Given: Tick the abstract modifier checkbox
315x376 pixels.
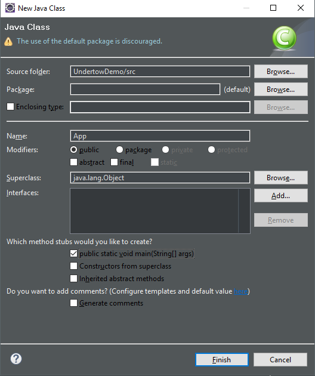Looking at the screenshot, I should click(73, 162).
